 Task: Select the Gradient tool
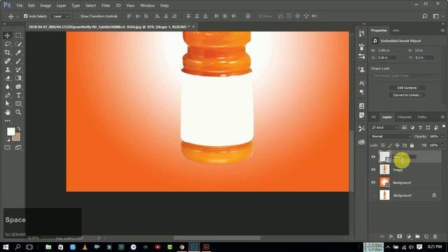point(18,78)
